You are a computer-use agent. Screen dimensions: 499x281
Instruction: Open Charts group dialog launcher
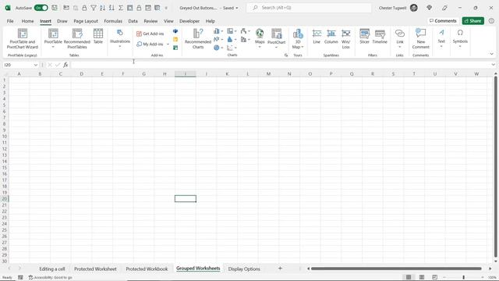coord(286,55)
